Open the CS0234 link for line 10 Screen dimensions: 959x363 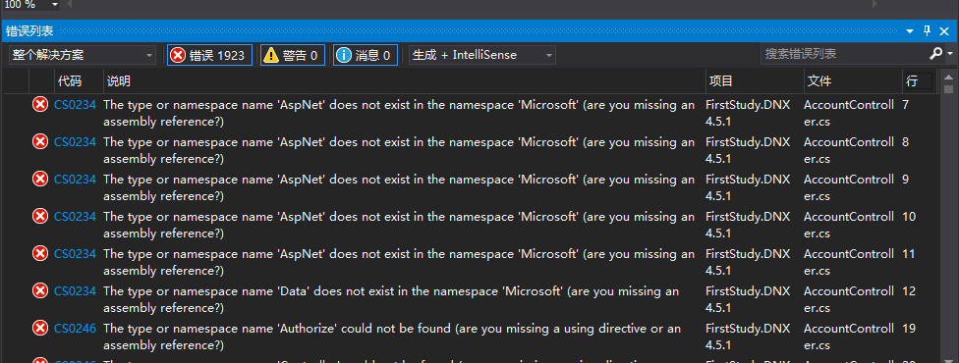[76, 217]
